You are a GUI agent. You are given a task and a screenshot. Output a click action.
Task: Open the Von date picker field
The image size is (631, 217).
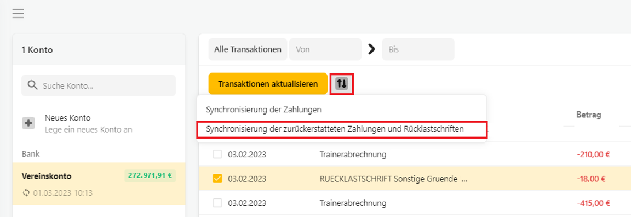[x=325, y=49]
